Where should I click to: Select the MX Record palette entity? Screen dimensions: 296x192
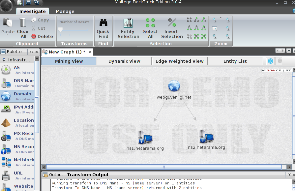click(17, 136)
